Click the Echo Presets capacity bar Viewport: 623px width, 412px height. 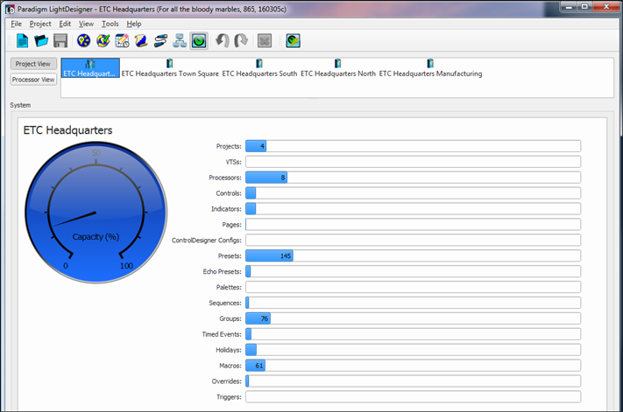[413, 272]
